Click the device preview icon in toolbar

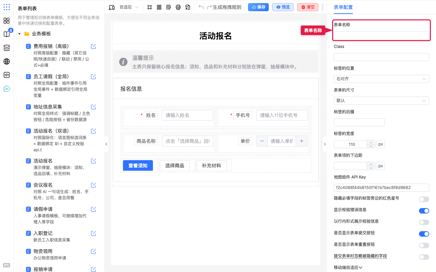[x=112, y=7]
